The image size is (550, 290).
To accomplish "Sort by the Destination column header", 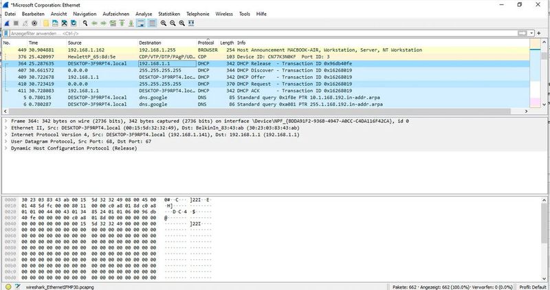I will 167,43.
